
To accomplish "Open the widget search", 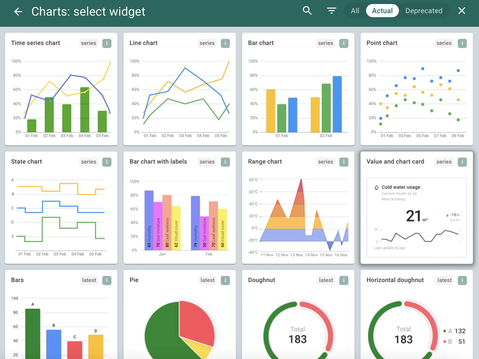I will coord(307,11).
